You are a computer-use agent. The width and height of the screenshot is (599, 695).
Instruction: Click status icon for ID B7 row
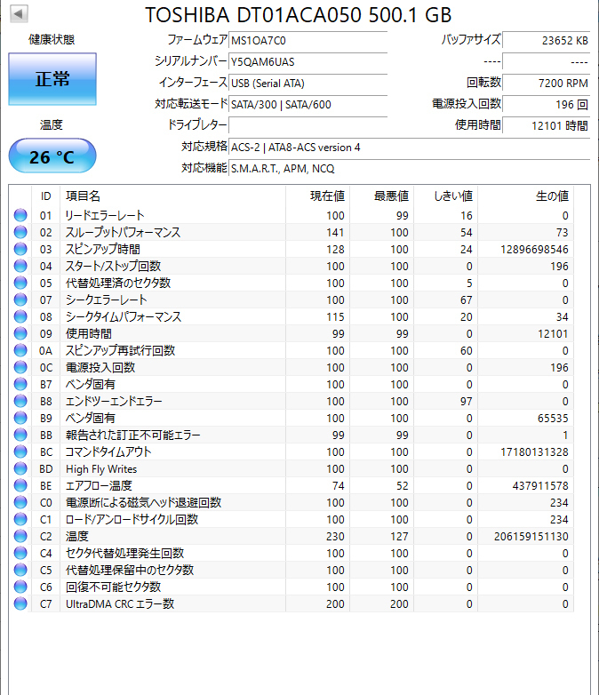click(x=20, y=384)
